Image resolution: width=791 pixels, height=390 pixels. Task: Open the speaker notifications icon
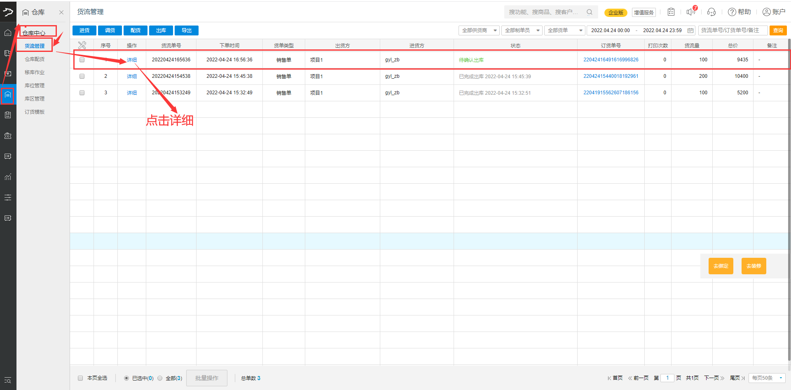(691, 11)
